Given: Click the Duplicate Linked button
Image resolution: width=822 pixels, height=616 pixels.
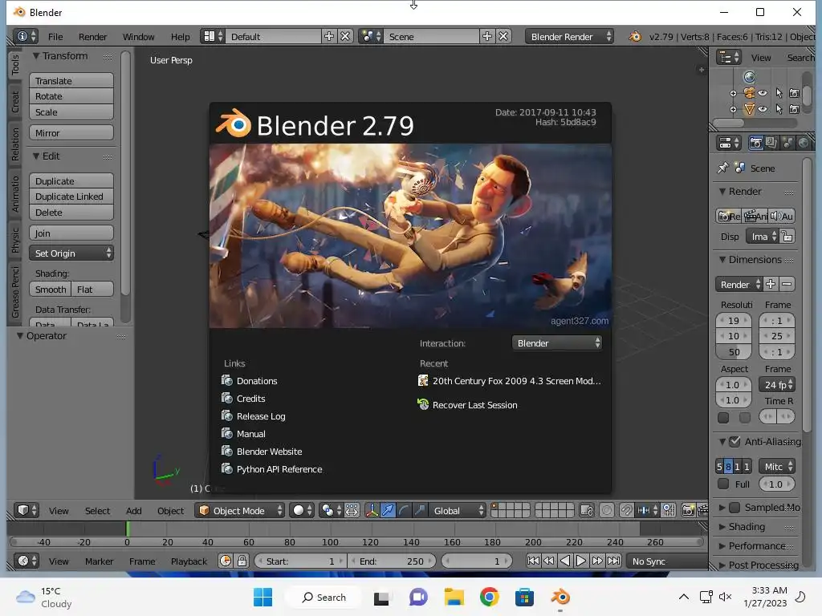Looking at the screenshot, I should pos(71,197).
